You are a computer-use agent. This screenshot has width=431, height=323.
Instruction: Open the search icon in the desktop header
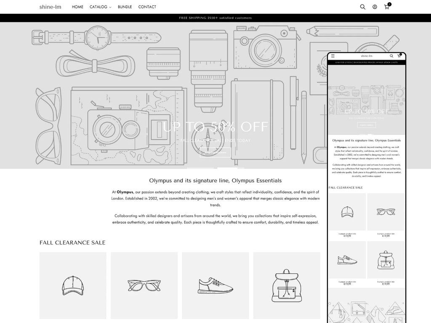point(362,7)
